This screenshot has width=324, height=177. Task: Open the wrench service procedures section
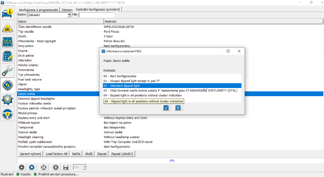(x=7, y=71)
